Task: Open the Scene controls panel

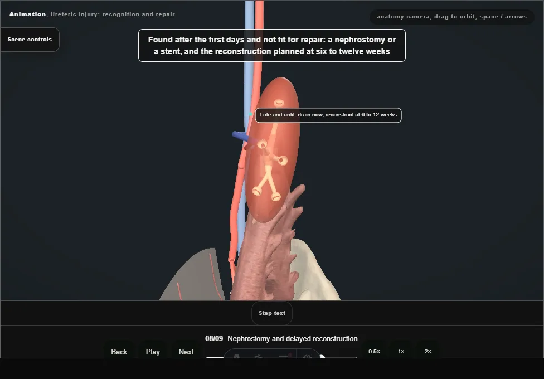Action: [x=30, y=40]
